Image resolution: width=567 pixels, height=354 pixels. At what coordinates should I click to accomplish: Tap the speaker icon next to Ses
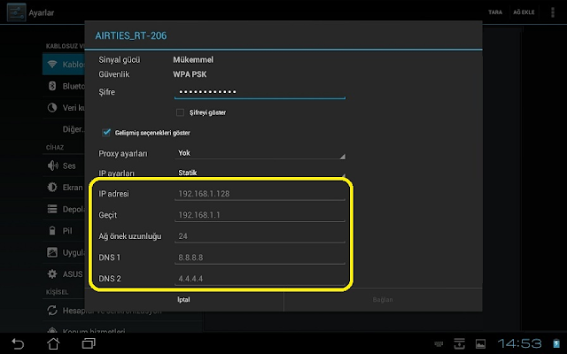tap(53, 165)
